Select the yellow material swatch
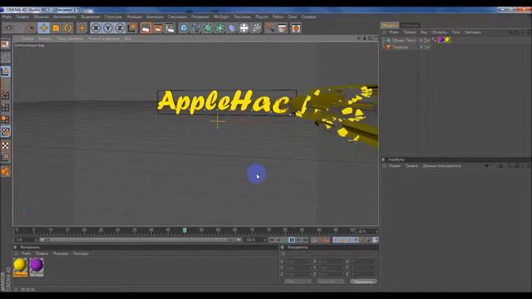 point(20,267)
